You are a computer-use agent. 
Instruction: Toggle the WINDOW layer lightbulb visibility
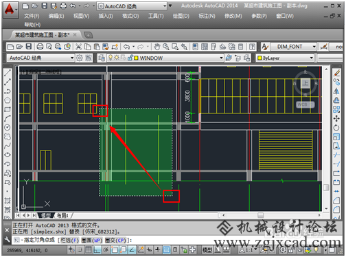click(x=111, y=58)
